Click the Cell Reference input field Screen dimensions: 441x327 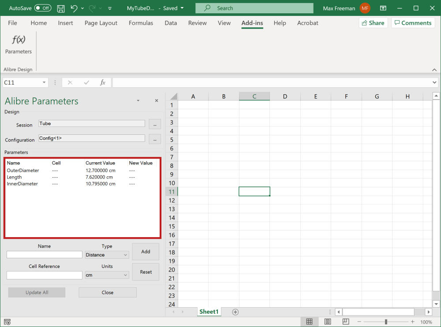(45, 275)
